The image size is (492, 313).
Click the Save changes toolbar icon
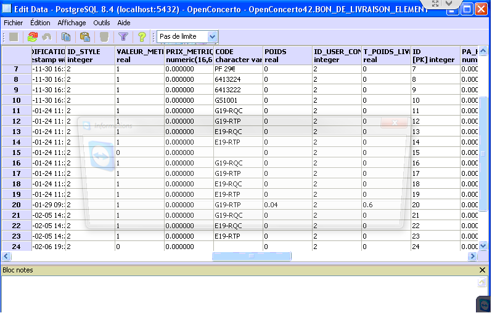(14, 37)
